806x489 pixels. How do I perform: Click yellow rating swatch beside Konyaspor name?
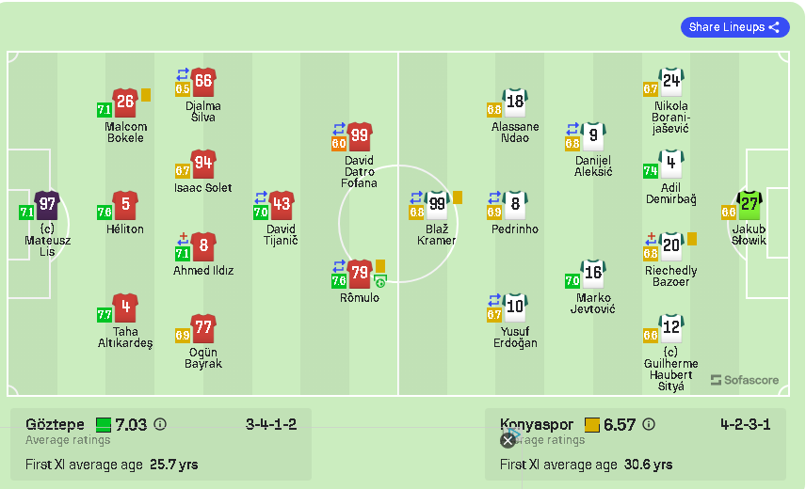pos(592,424)
